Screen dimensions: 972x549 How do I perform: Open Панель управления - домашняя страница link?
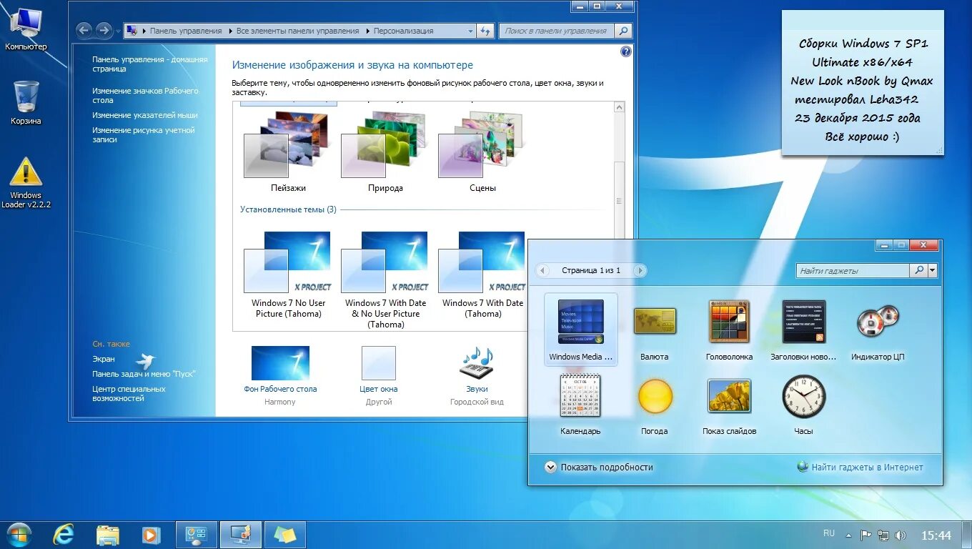point(149,64)
